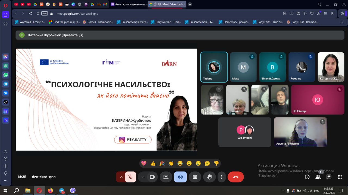The width and height of the screenshot is (348, 195).
Task: Unmute the microphone
Action: click(130, 177)
